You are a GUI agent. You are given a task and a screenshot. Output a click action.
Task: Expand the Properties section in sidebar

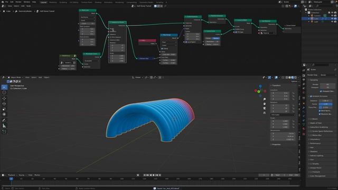tap(276, 145)
